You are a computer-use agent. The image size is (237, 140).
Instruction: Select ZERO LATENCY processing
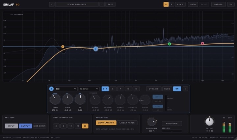pos(106,123)
